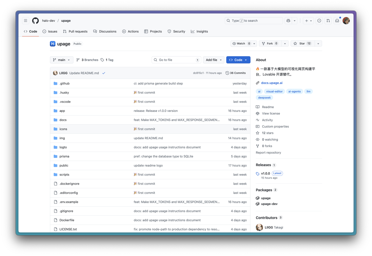Open the docs.upage.ai website link

(x=272, y=83)
